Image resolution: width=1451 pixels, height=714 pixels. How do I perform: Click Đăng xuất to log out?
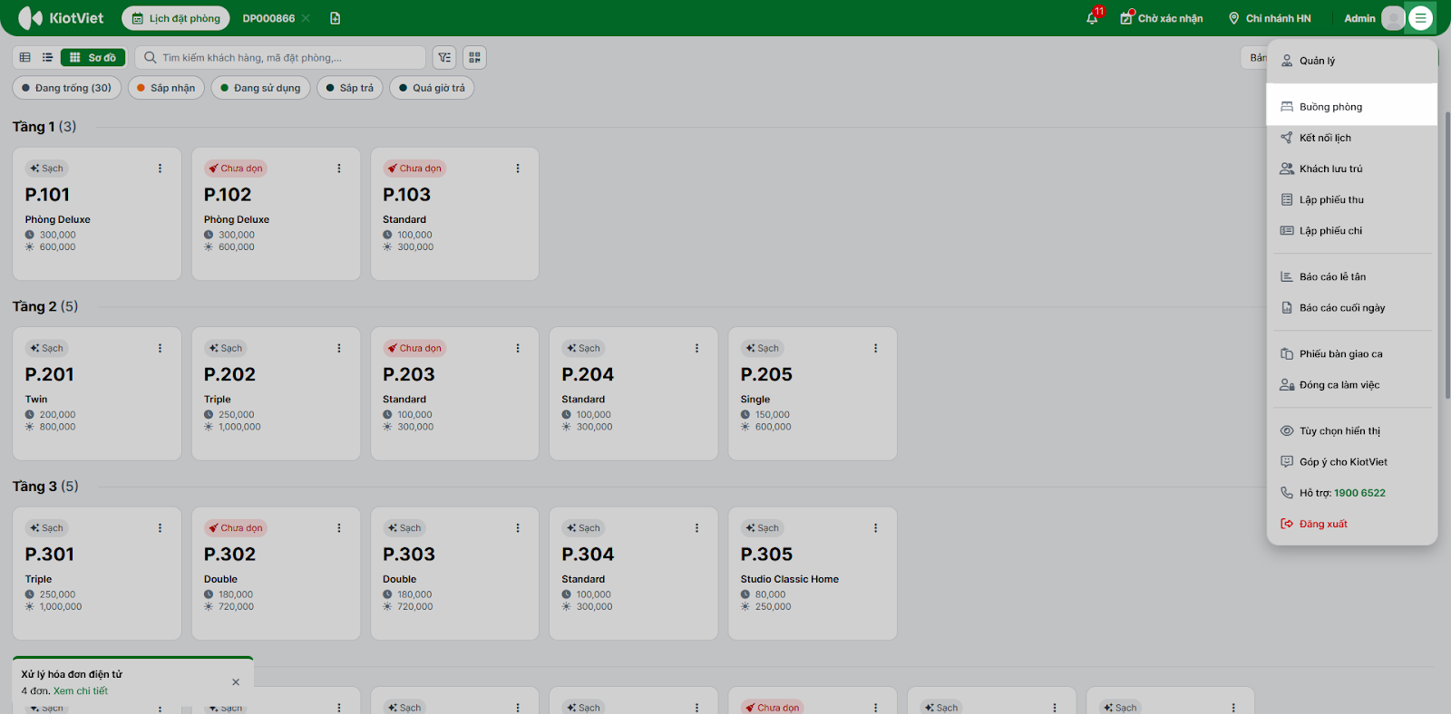(x=1322, y=524)
